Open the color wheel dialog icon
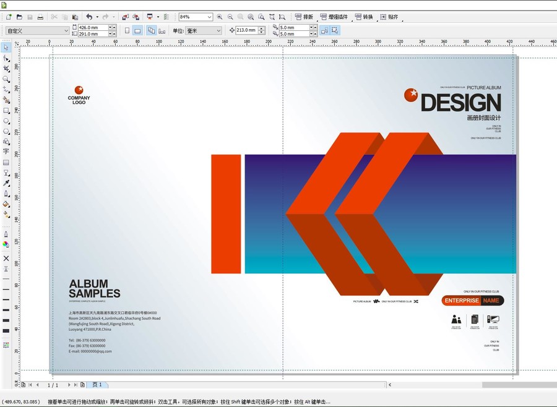The height and width of the screenshot is (407, 557). [x=6, y=244]
